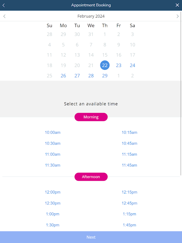
Task: Pick the 12:15pm time slot
Action: pos(130,192)
